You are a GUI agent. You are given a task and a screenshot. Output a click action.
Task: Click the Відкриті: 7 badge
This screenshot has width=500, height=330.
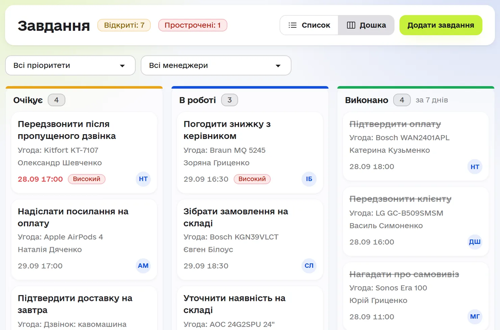124,25
